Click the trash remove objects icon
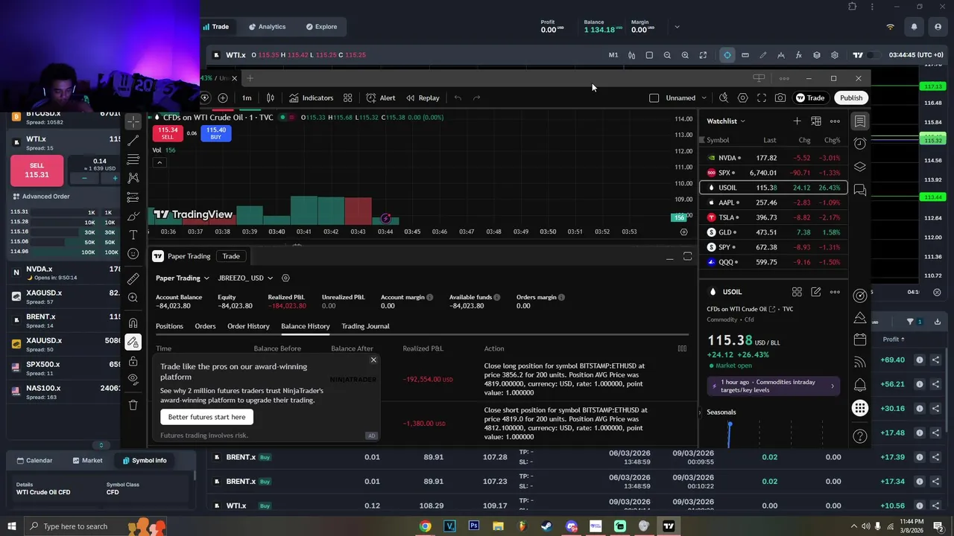The image size is (954, 536). 133,405
